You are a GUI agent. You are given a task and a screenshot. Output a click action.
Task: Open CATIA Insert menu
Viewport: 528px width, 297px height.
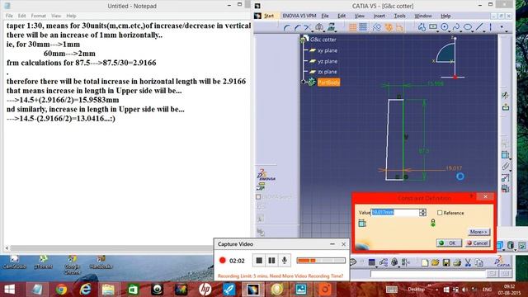pyautogui.click(x=379, y=16)
